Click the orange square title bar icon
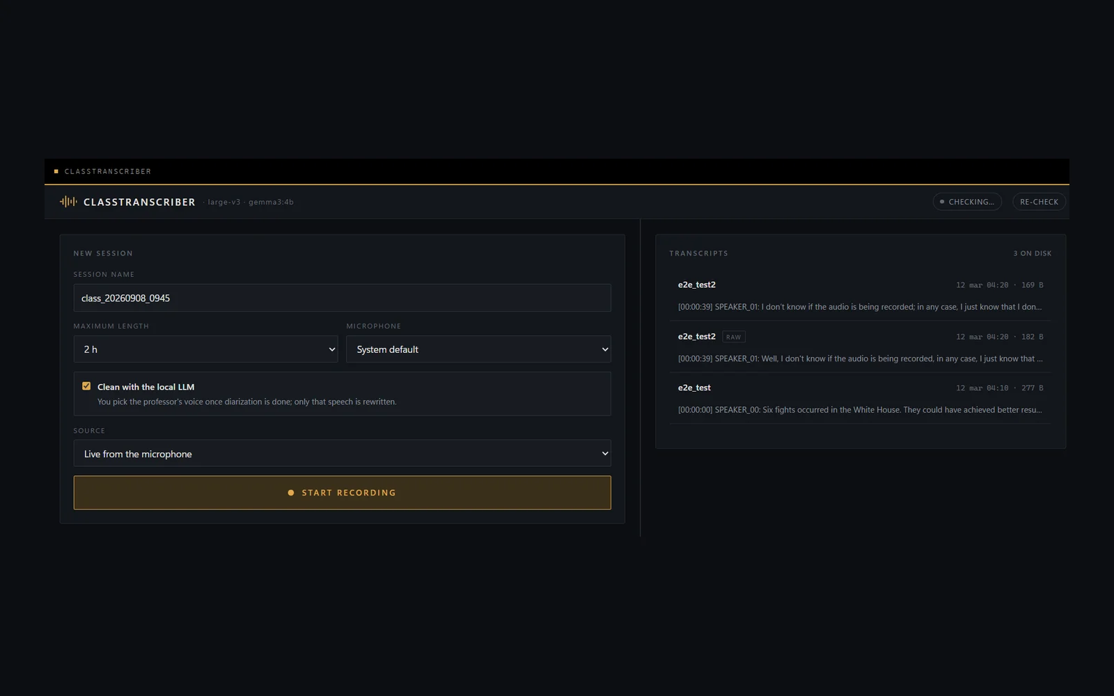The width and height of the screenshot is (1114, 696). 56,171
